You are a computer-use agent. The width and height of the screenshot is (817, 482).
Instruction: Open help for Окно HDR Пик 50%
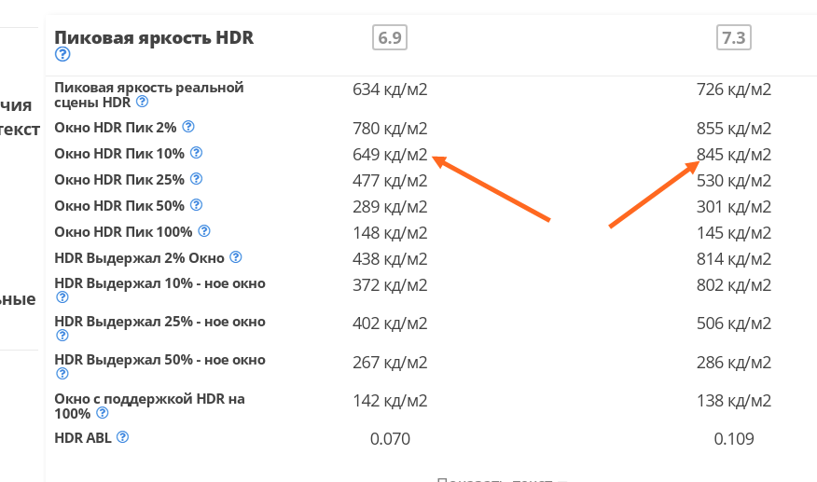(x=196, y=204)
